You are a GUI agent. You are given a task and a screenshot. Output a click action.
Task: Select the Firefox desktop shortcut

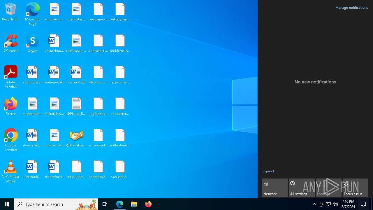pos(11,107)
